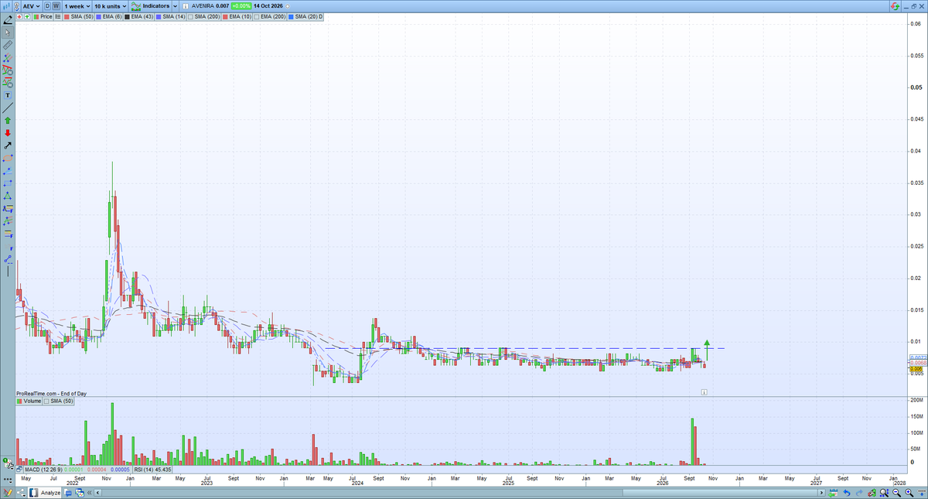Image resolution: width=928 pixels, height=499 pixels.
Task: Toggle EMA (10) indicator visibility
Action: tap(237, 16)
